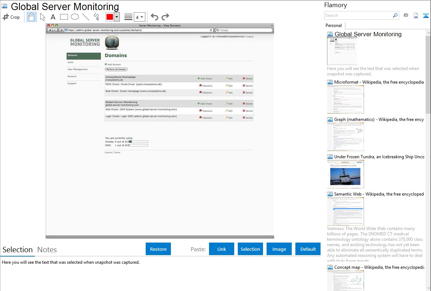431x291 pixels.
Task: Redo the last undone action
Action: coord(165,17)
